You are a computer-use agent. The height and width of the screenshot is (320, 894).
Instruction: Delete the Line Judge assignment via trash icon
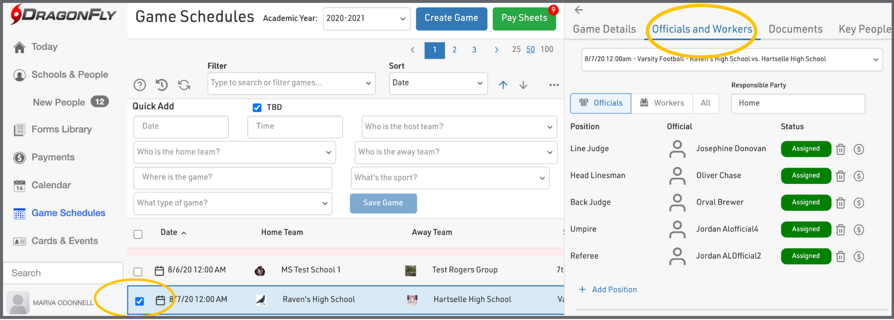click(x=840, y=149)
